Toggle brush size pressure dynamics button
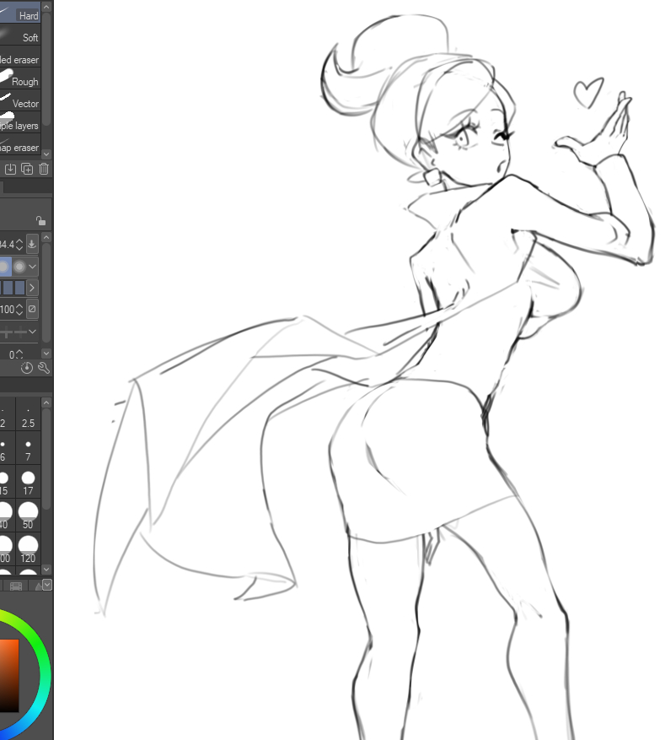Screen dimensions: 665x740 click(32, 245)
